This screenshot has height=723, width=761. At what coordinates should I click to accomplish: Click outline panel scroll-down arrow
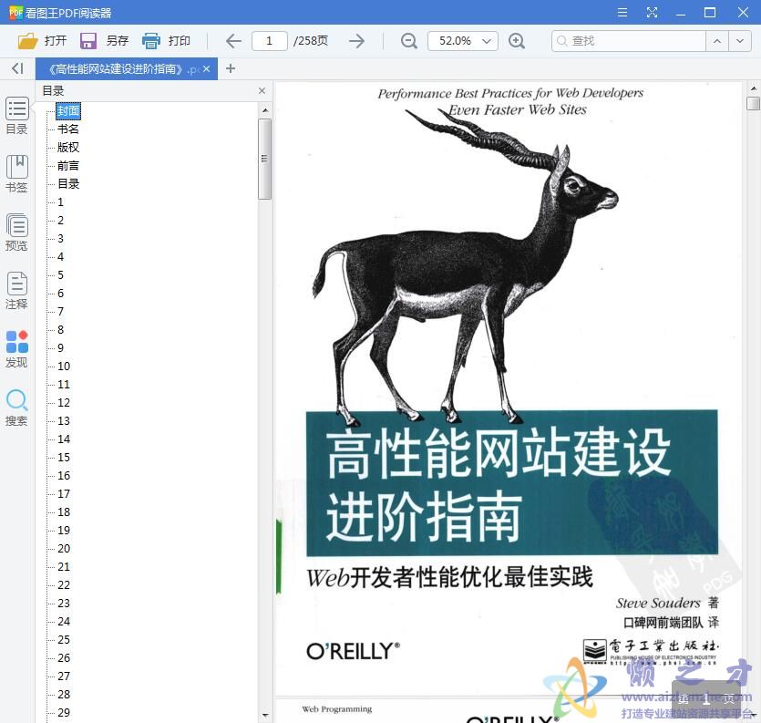pyautogui.click(x=265, y=715)
